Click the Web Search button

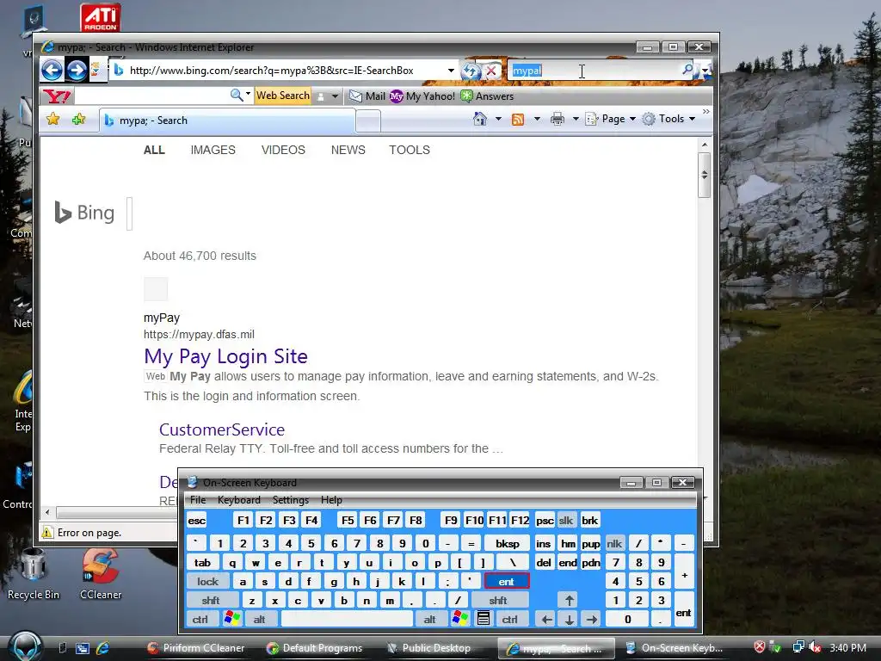pos(282,96)
